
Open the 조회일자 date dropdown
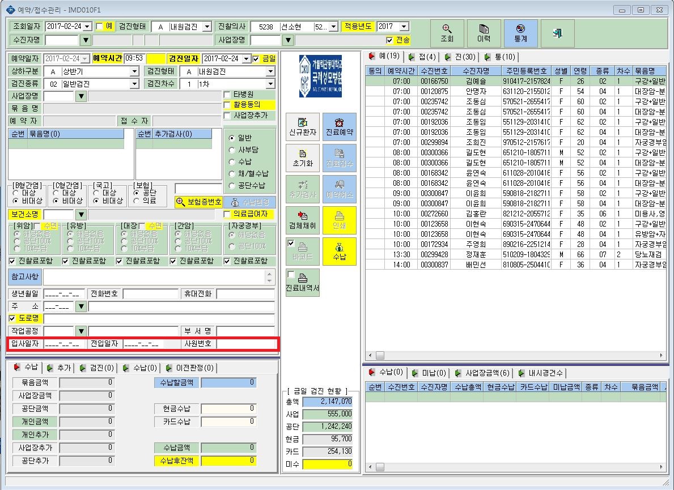[87, 27]
